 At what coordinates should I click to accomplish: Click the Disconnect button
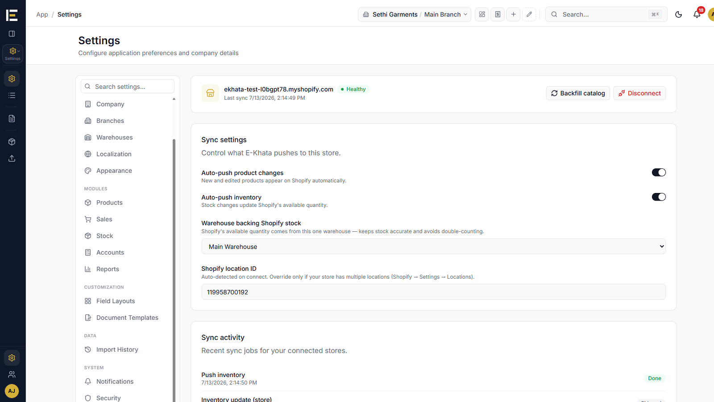click(639, 93)
